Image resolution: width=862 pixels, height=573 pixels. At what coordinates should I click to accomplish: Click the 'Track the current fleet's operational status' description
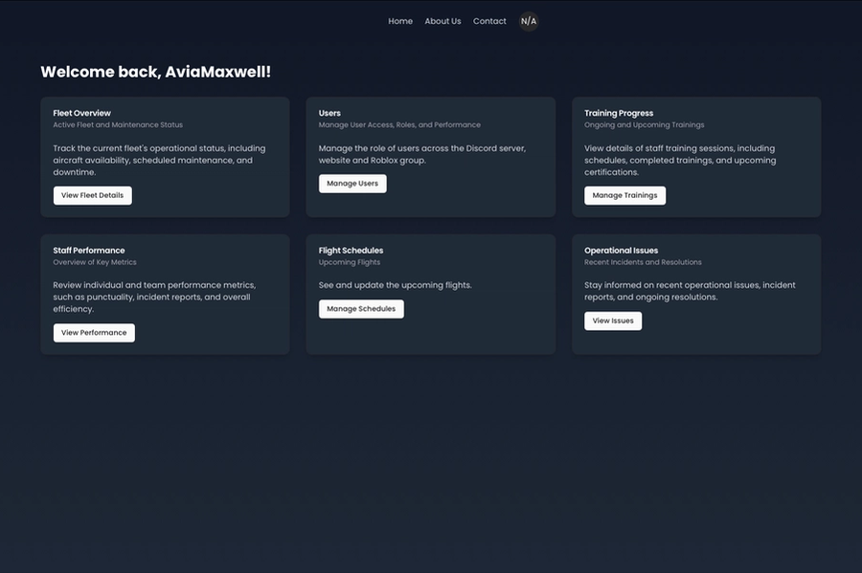click(x=159, y=161)
